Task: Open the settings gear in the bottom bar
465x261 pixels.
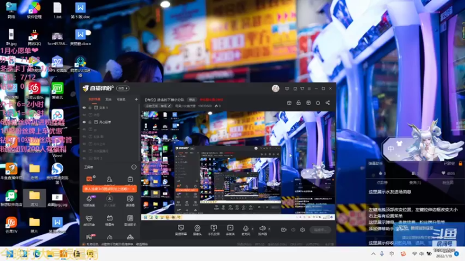Action: click(302, 230)
